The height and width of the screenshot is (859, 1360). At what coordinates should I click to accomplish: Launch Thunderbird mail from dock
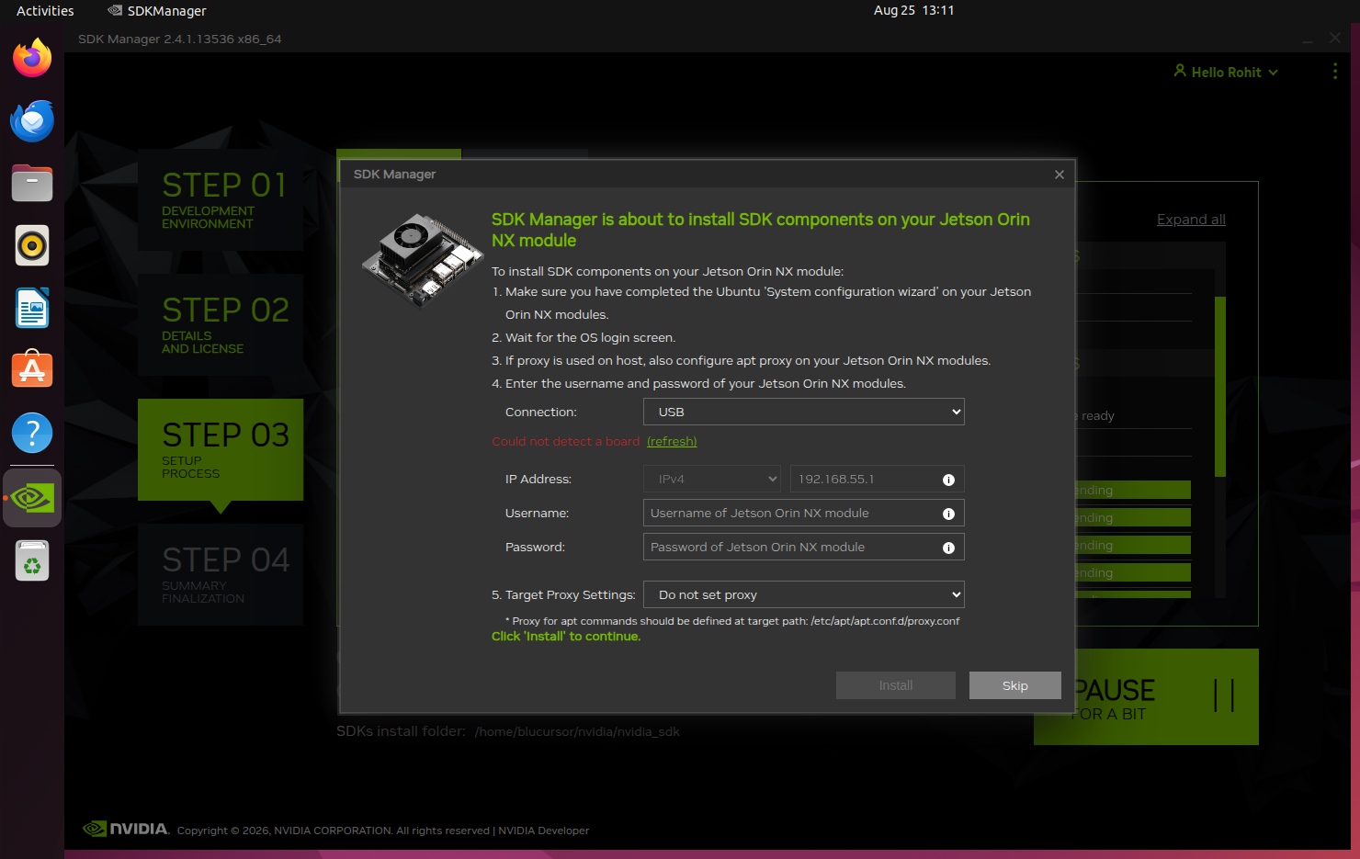(x=32, y=120)
